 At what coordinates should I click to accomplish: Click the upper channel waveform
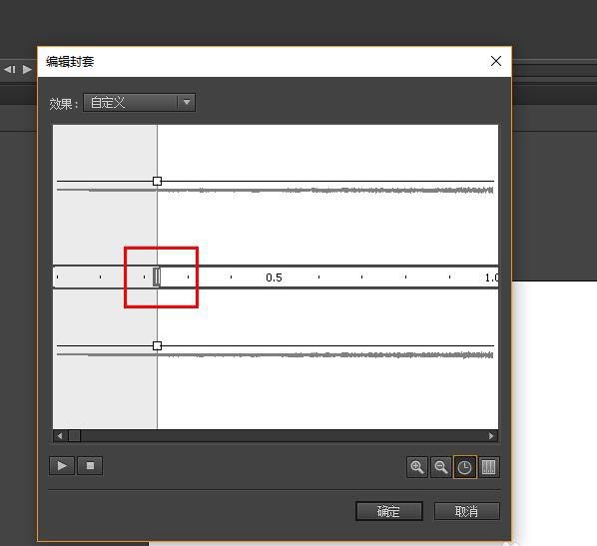click(275, 190)
